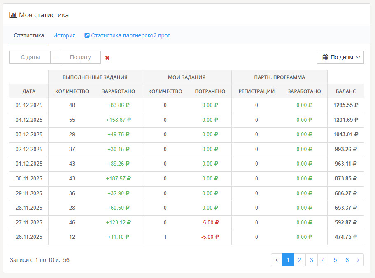Image resolution: width=375 pixels, height=278 pixels.
Task: Open Статистика партнерской прог. link
Action: tap(130, 35)
